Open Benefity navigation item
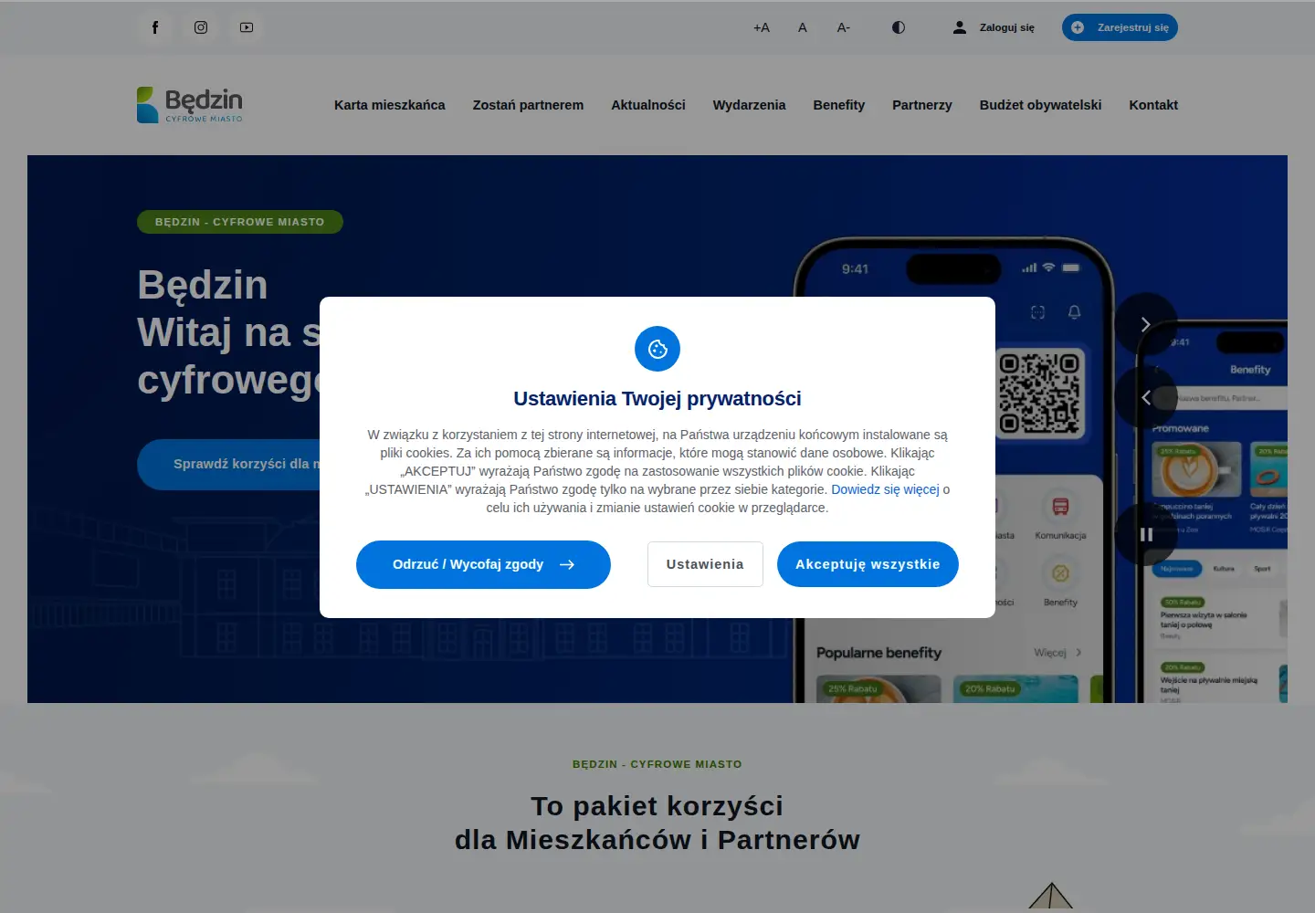The image size is (1315, 913). pyautogui.click(x=839, y=105)
